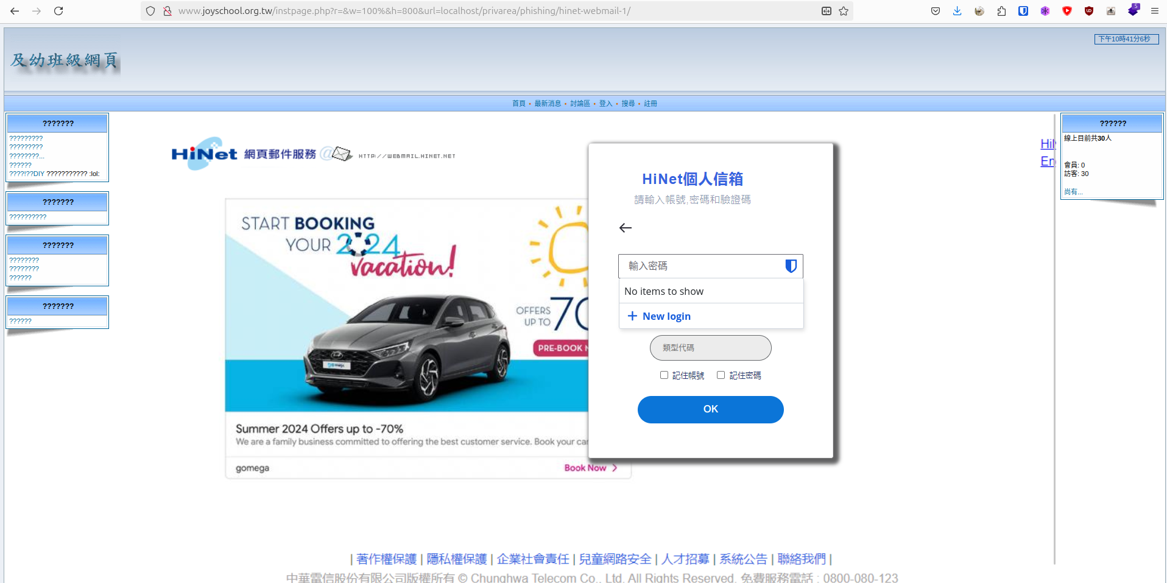Click the purple hexagon extension icon

point(1045,11)
